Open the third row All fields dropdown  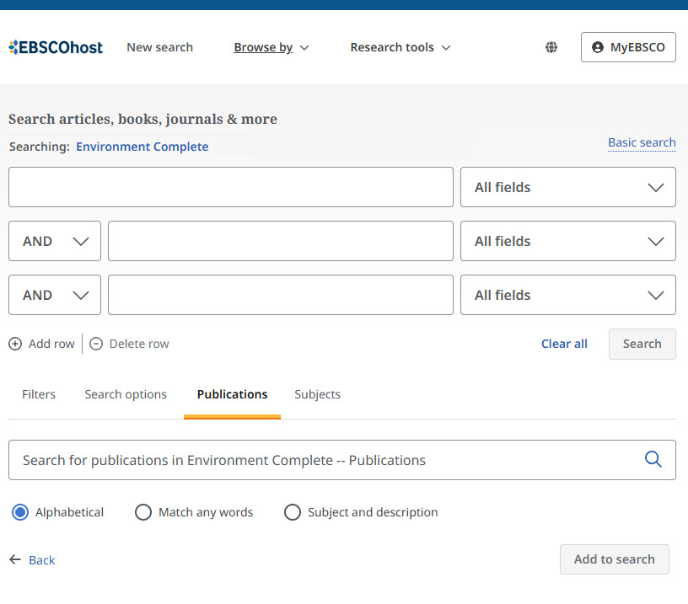pos(567,295)
